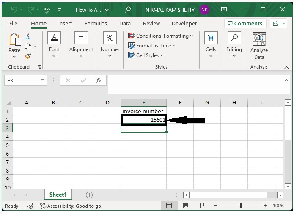Click vertical scrollbar up arrow

[x=287, y=102]
